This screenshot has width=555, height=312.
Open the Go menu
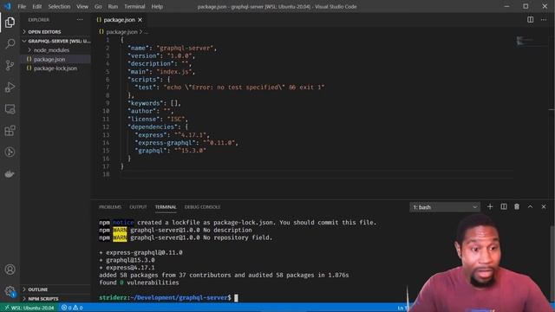(x=98, y=6)
